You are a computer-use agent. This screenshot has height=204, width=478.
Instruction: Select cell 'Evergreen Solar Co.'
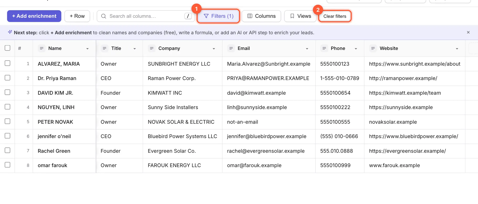pos(182,151)
